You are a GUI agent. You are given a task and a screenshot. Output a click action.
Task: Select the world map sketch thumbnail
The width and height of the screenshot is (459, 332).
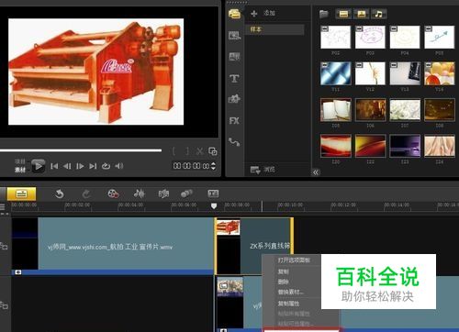pos(336,38)
